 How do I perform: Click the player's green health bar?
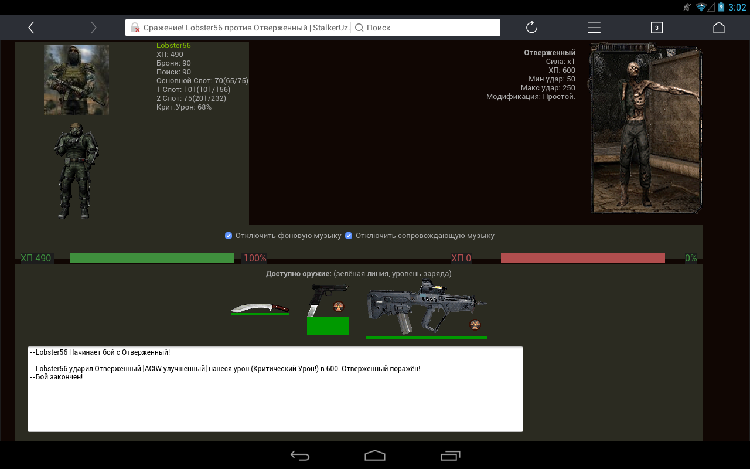click(152, 258)
